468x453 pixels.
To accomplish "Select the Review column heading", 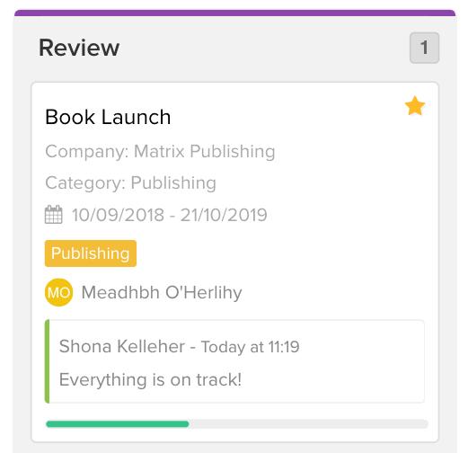I will [x=79, y=48].
